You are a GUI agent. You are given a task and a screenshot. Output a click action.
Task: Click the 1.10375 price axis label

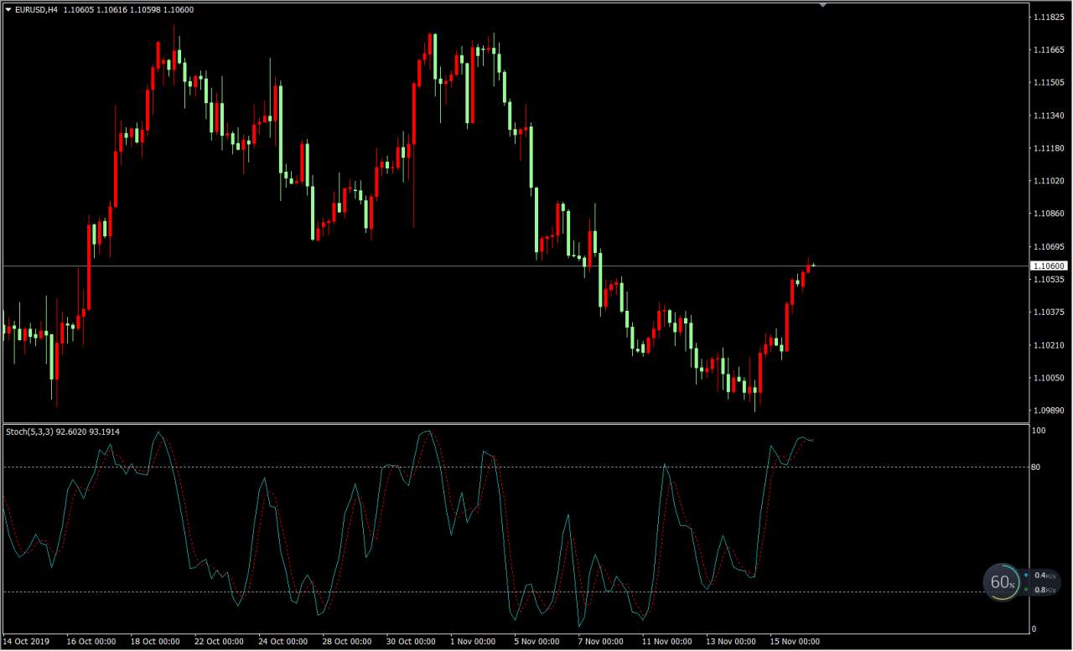(1048, 313)
